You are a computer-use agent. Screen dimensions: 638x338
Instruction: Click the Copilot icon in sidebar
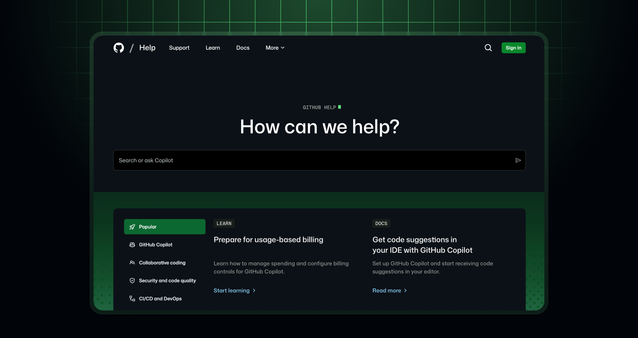click(132, 245)
